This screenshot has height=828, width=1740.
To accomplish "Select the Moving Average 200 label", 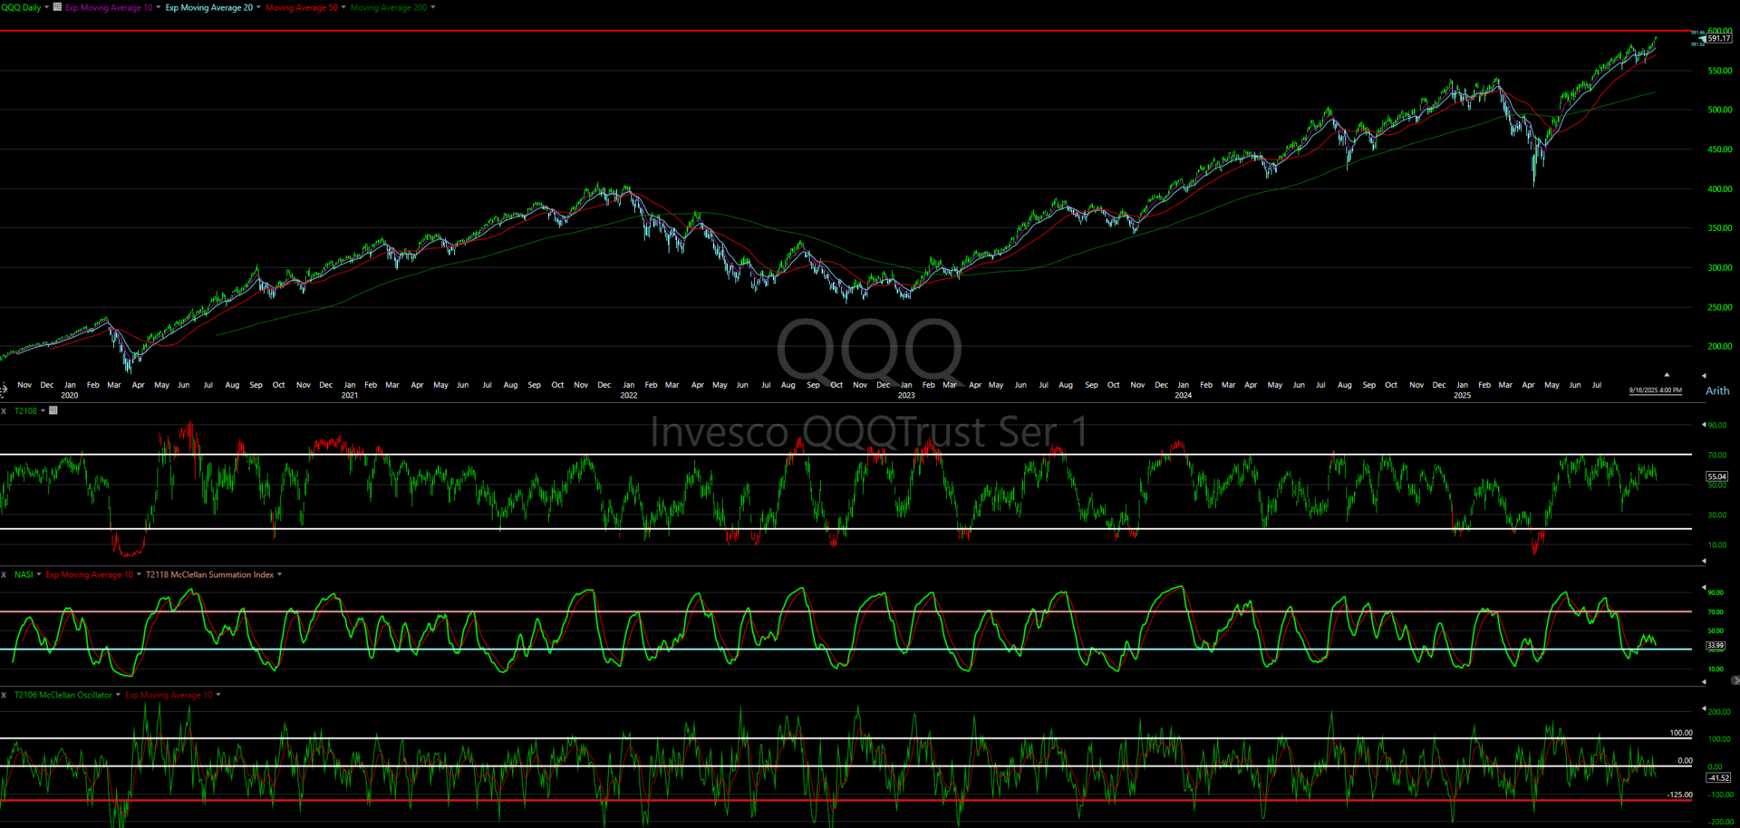I will [x=389, y=7].
